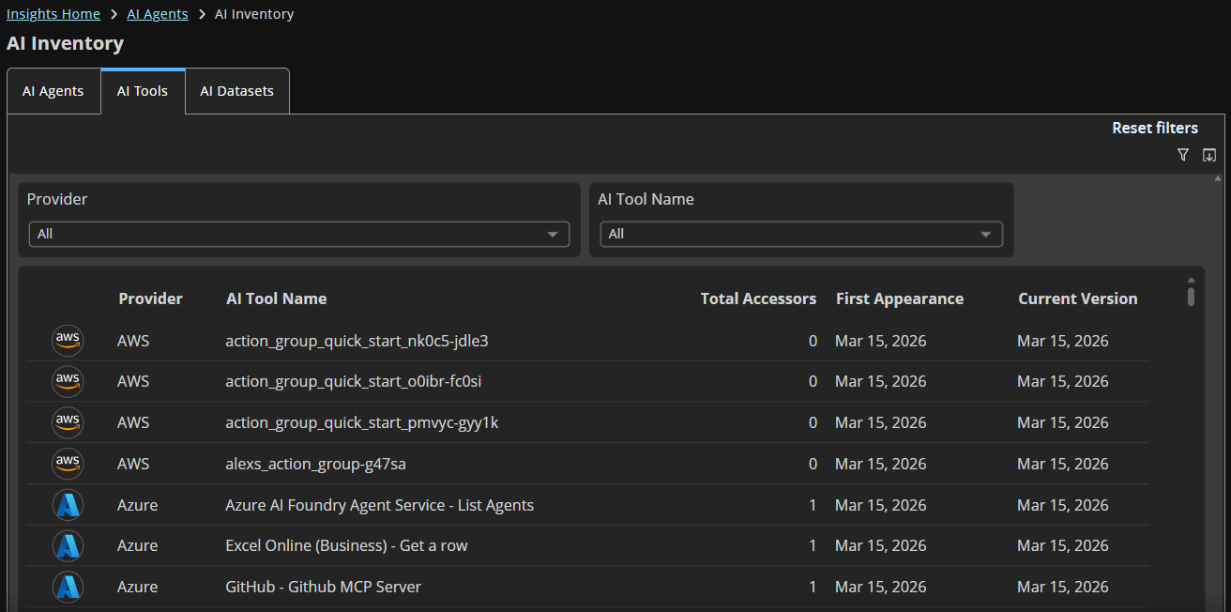Select the AI Tools tab
The width and height of the screenshot is (1231, 612).
pyautogui.click(x=143, y=90)
